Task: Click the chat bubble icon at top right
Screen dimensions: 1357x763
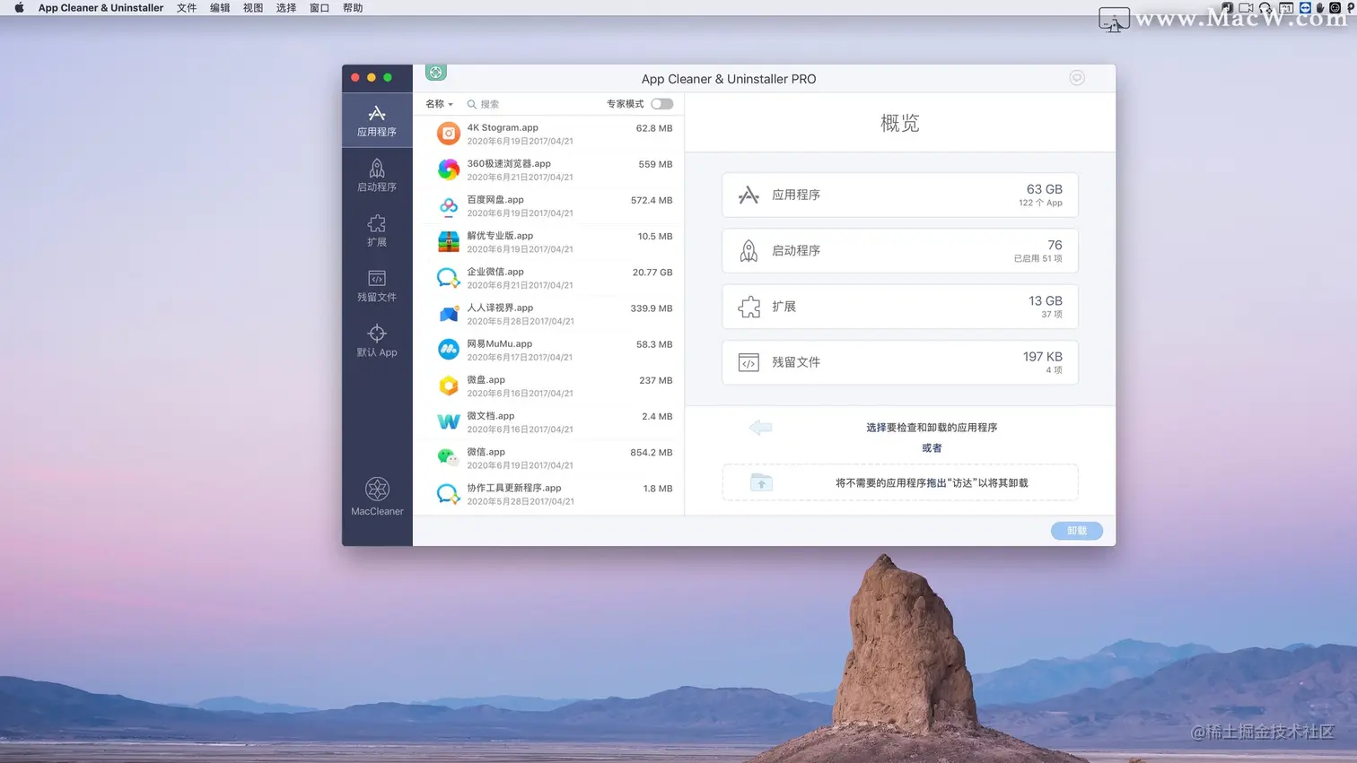Action: pos(1077,78)
